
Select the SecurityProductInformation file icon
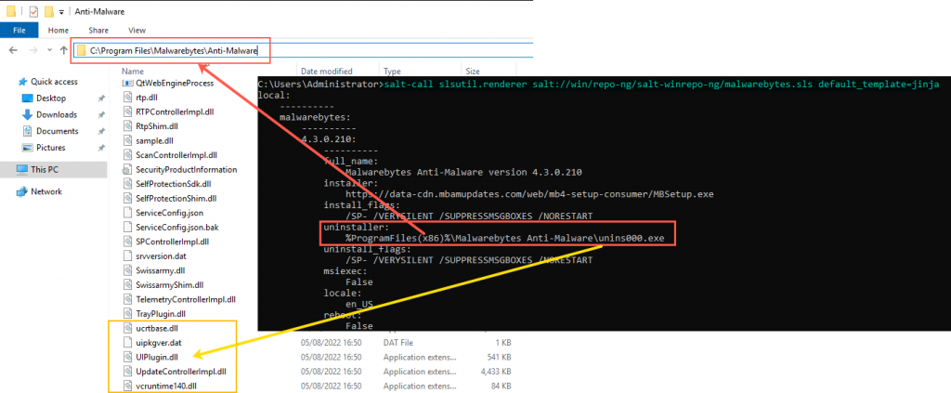[127, 169]
